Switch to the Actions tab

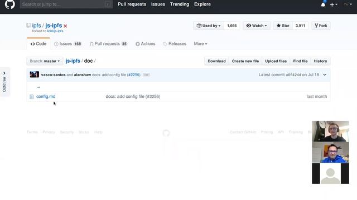coord(145,44)
